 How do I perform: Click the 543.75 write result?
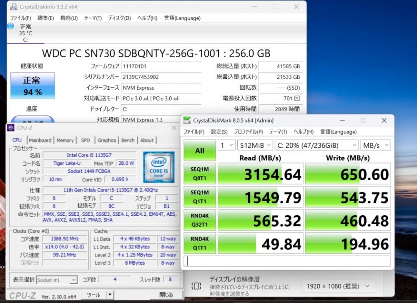pos(348,197)
